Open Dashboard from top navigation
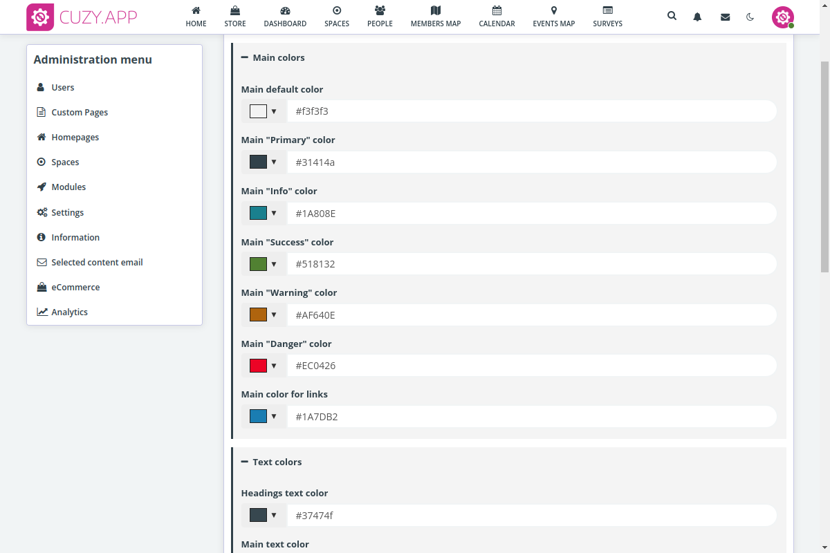 285,17
